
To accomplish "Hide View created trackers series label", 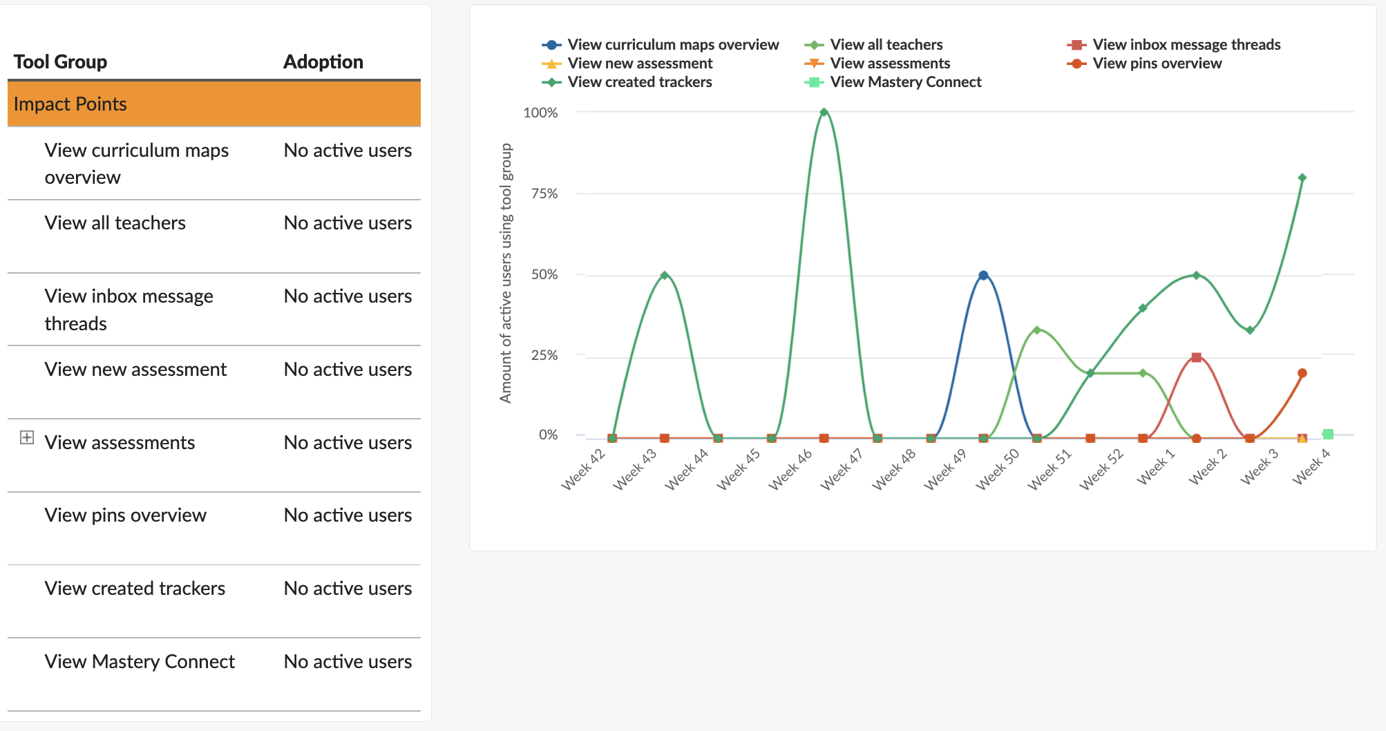I will click(x=639, y=82).
